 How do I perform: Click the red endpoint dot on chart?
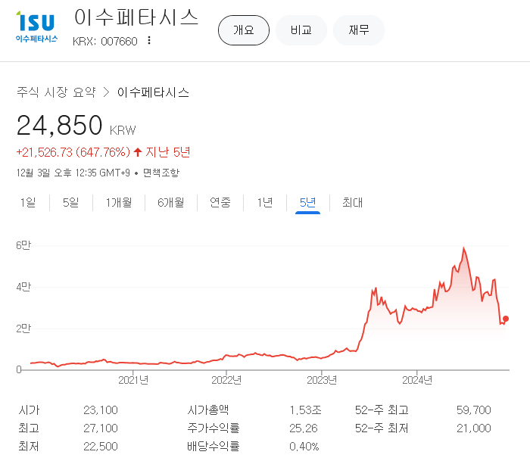coord(506,319)
